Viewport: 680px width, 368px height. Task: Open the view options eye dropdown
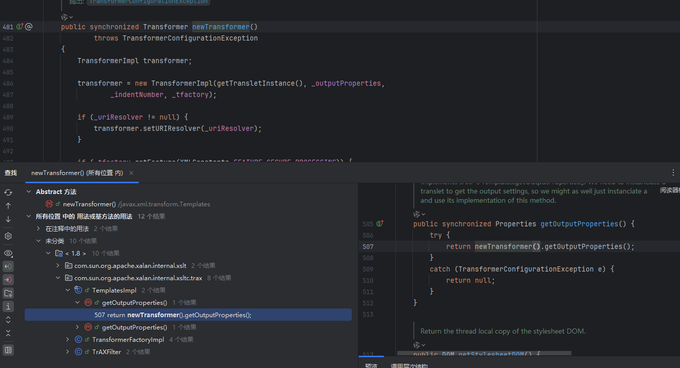pos(8,254)
